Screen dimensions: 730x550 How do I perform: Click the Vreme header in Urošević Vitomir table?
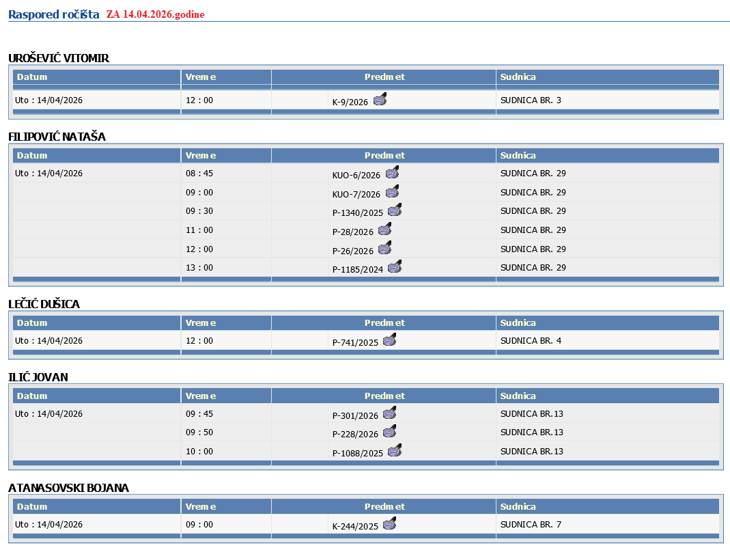pyautogui.click(x=200, y=77)
